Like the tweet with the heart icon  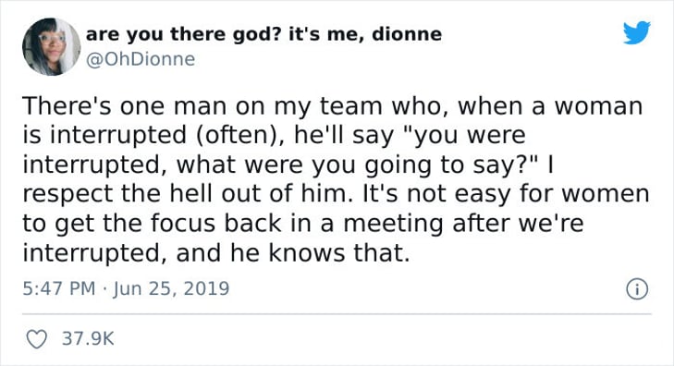point(37,339)
